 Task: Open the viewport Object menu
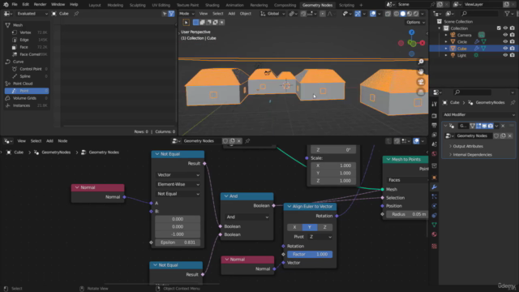(245, 14)
